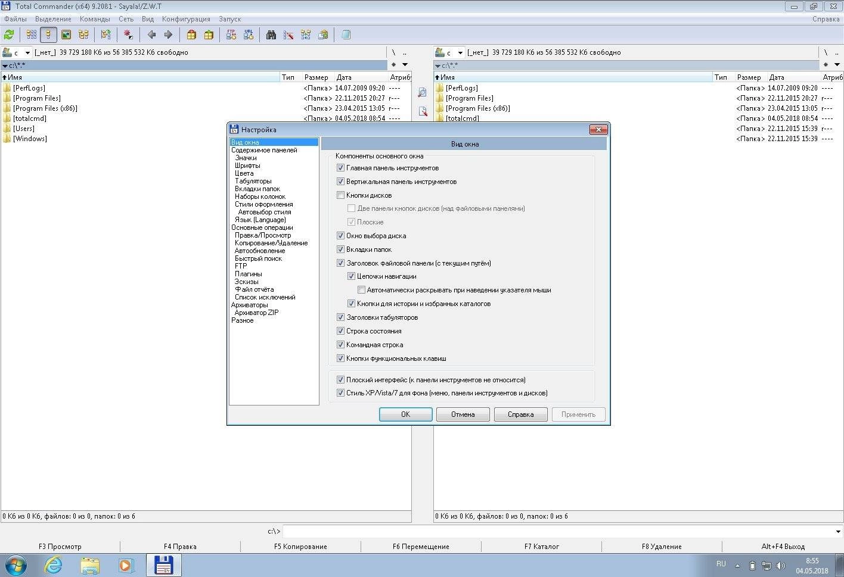
Task: Open the right panel drive dropdown
Action: click(x=460, y=53)
